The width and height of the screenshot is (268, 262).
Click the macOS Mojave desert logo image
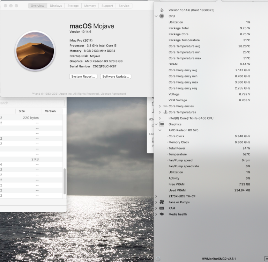click(x=35, y=51)
